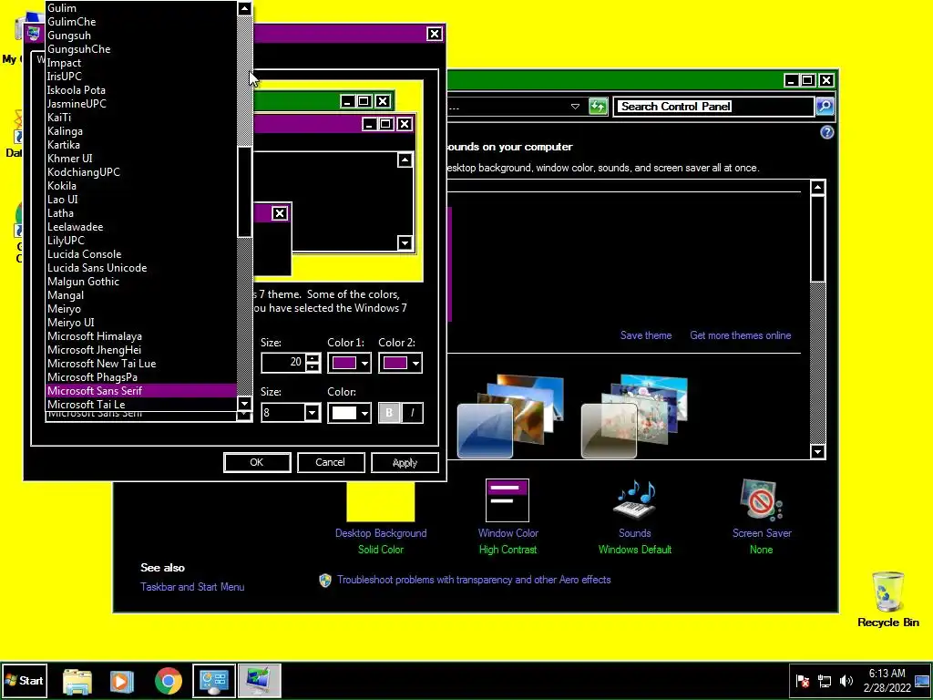Open Get more themes online link
The image size is (933, 700).
click(740, 335)
